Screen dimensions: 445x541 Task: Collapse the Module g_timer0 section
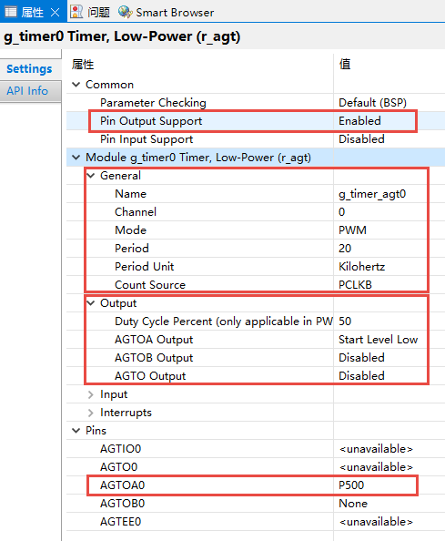coord(76,158)
